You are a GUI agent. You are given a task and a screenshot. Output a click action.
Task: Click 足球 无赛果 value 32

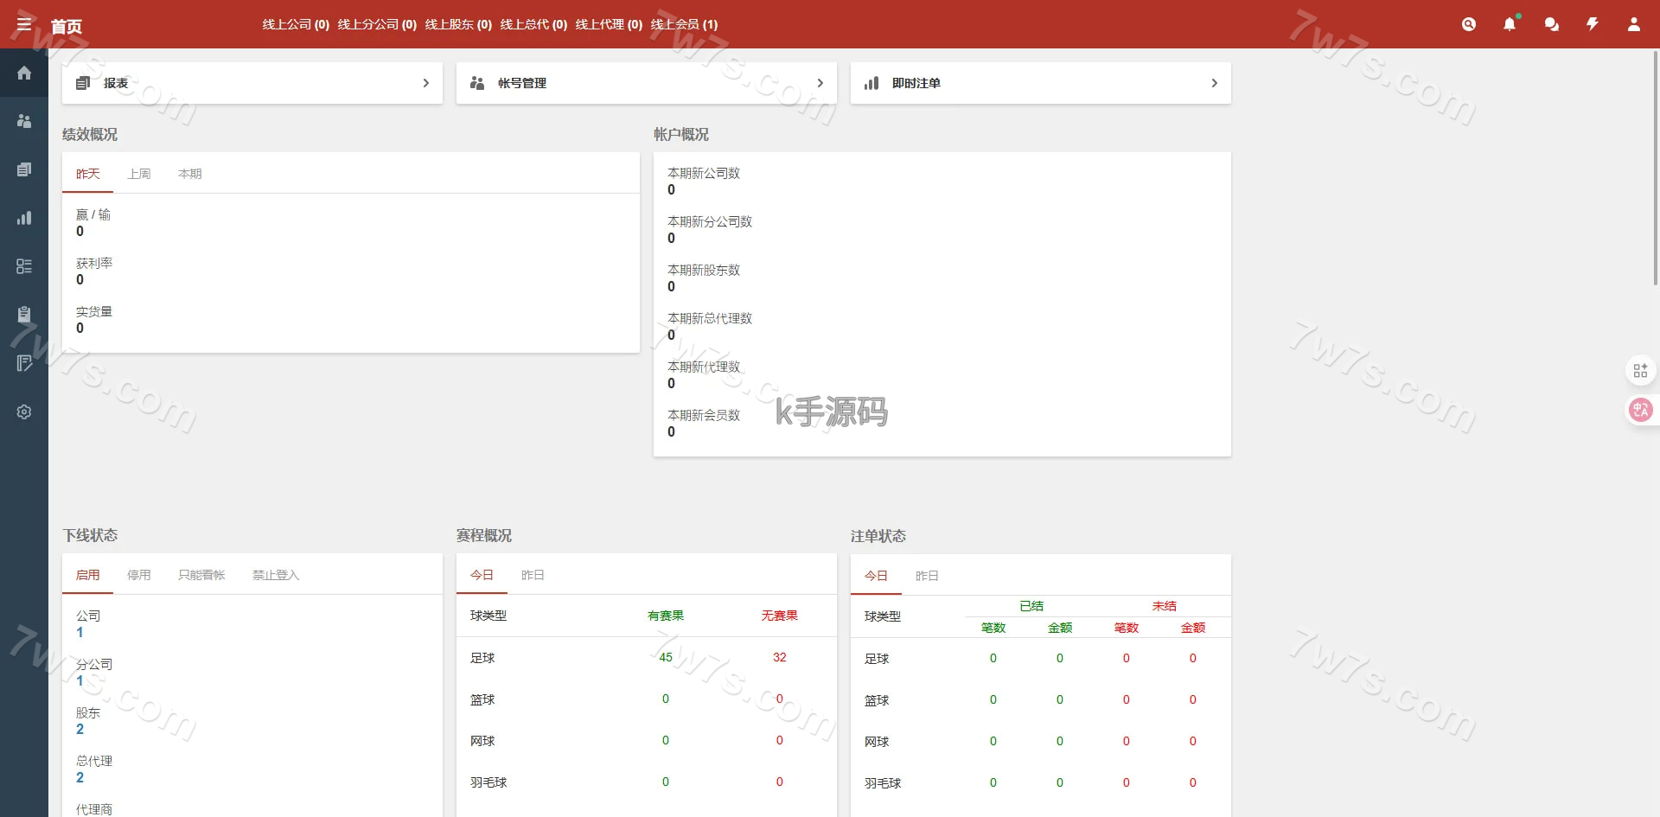pyautogui.click(x=780, y=657)
